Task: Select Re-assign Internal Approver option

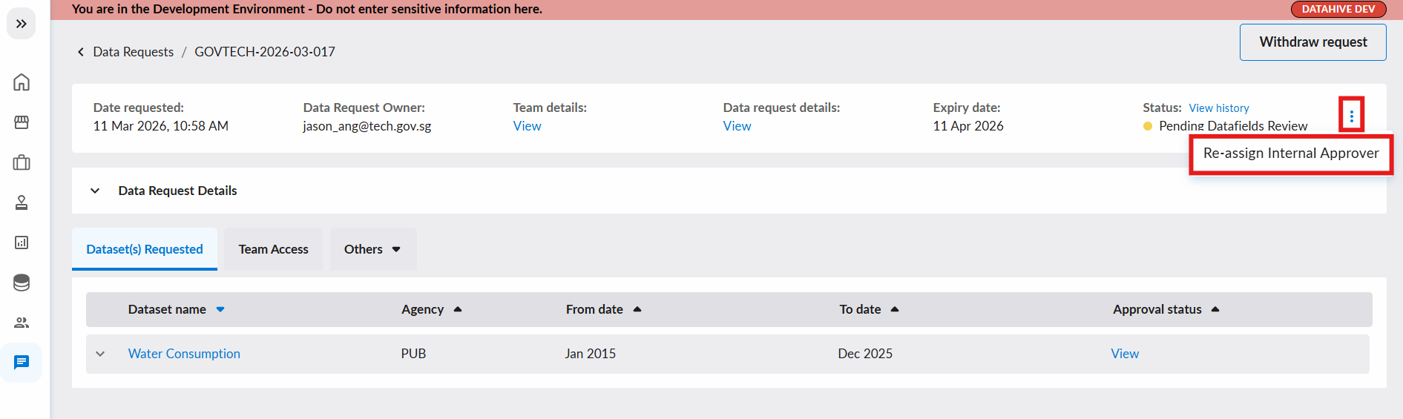Action: point(1291,154)
